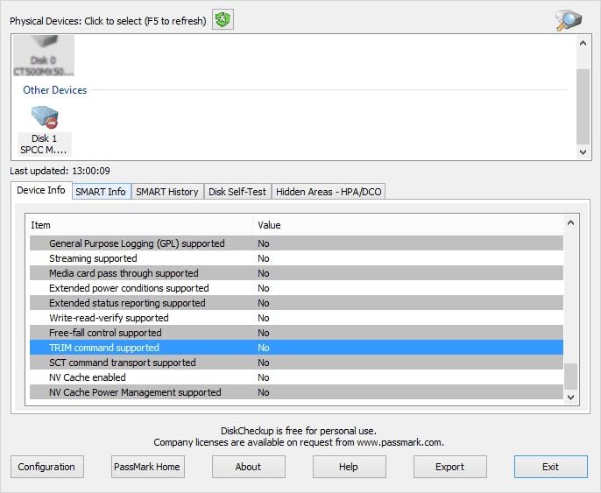
Task: Select the Free-fall control supported row
Action: (x=296, y=333)
